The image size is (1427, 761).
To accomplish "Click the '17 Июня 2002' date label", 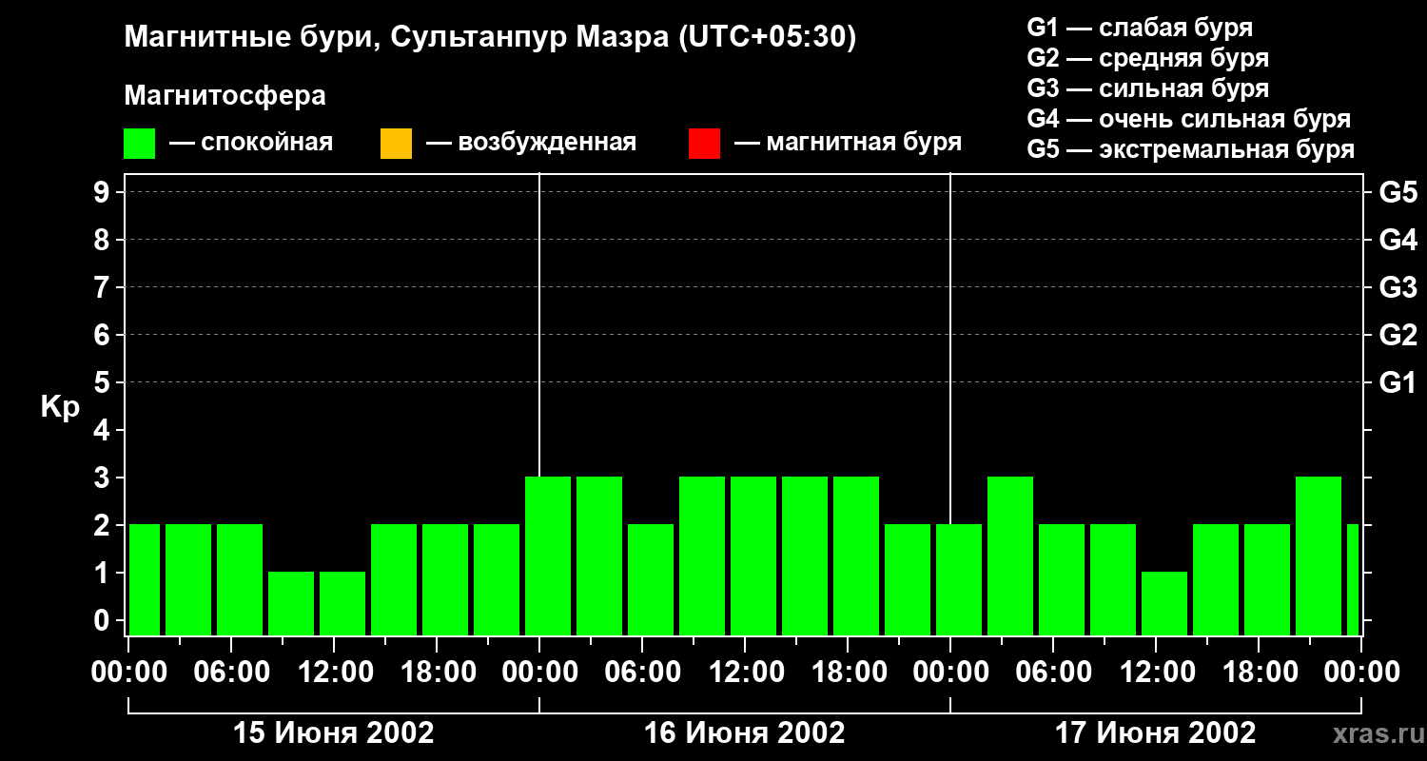I will 1156,733.
